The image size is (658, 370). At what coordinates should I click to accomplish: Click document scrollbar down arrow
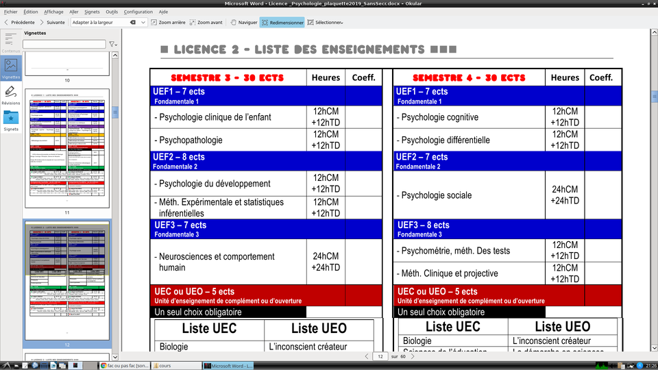click(x=654, y=348)
